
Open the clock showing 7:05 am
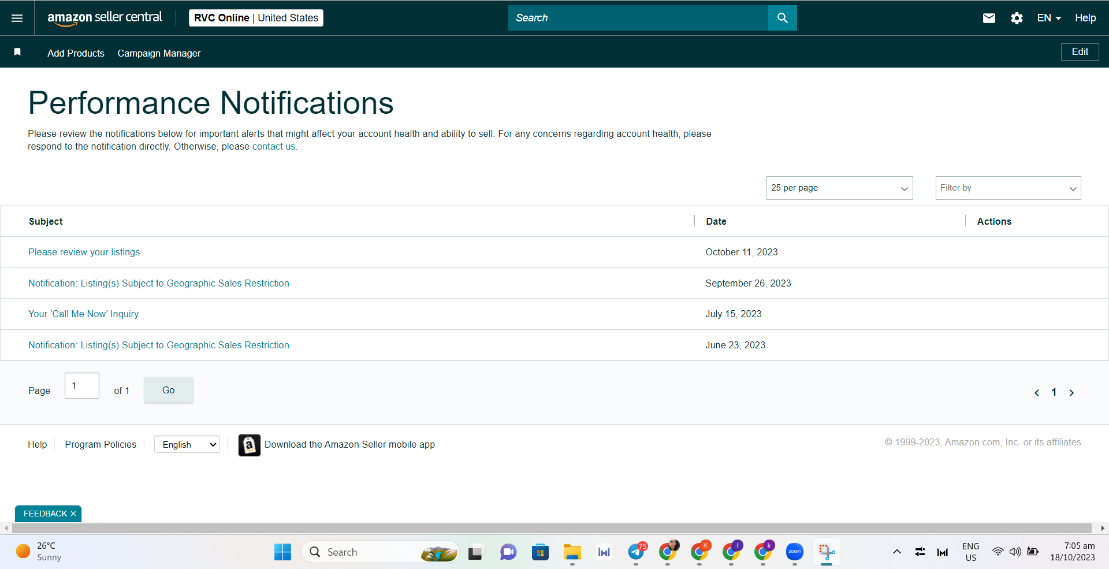point(1073,552)
